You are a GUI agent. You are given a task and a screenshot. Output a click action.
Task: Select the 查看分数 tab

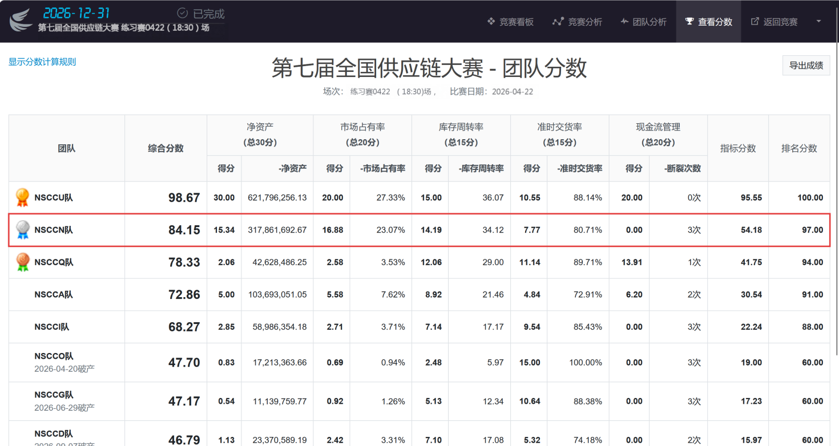[x=708, y=22]
